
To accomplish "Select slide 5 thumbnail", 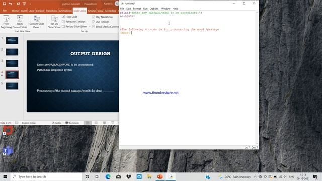I will coord(12,86).
